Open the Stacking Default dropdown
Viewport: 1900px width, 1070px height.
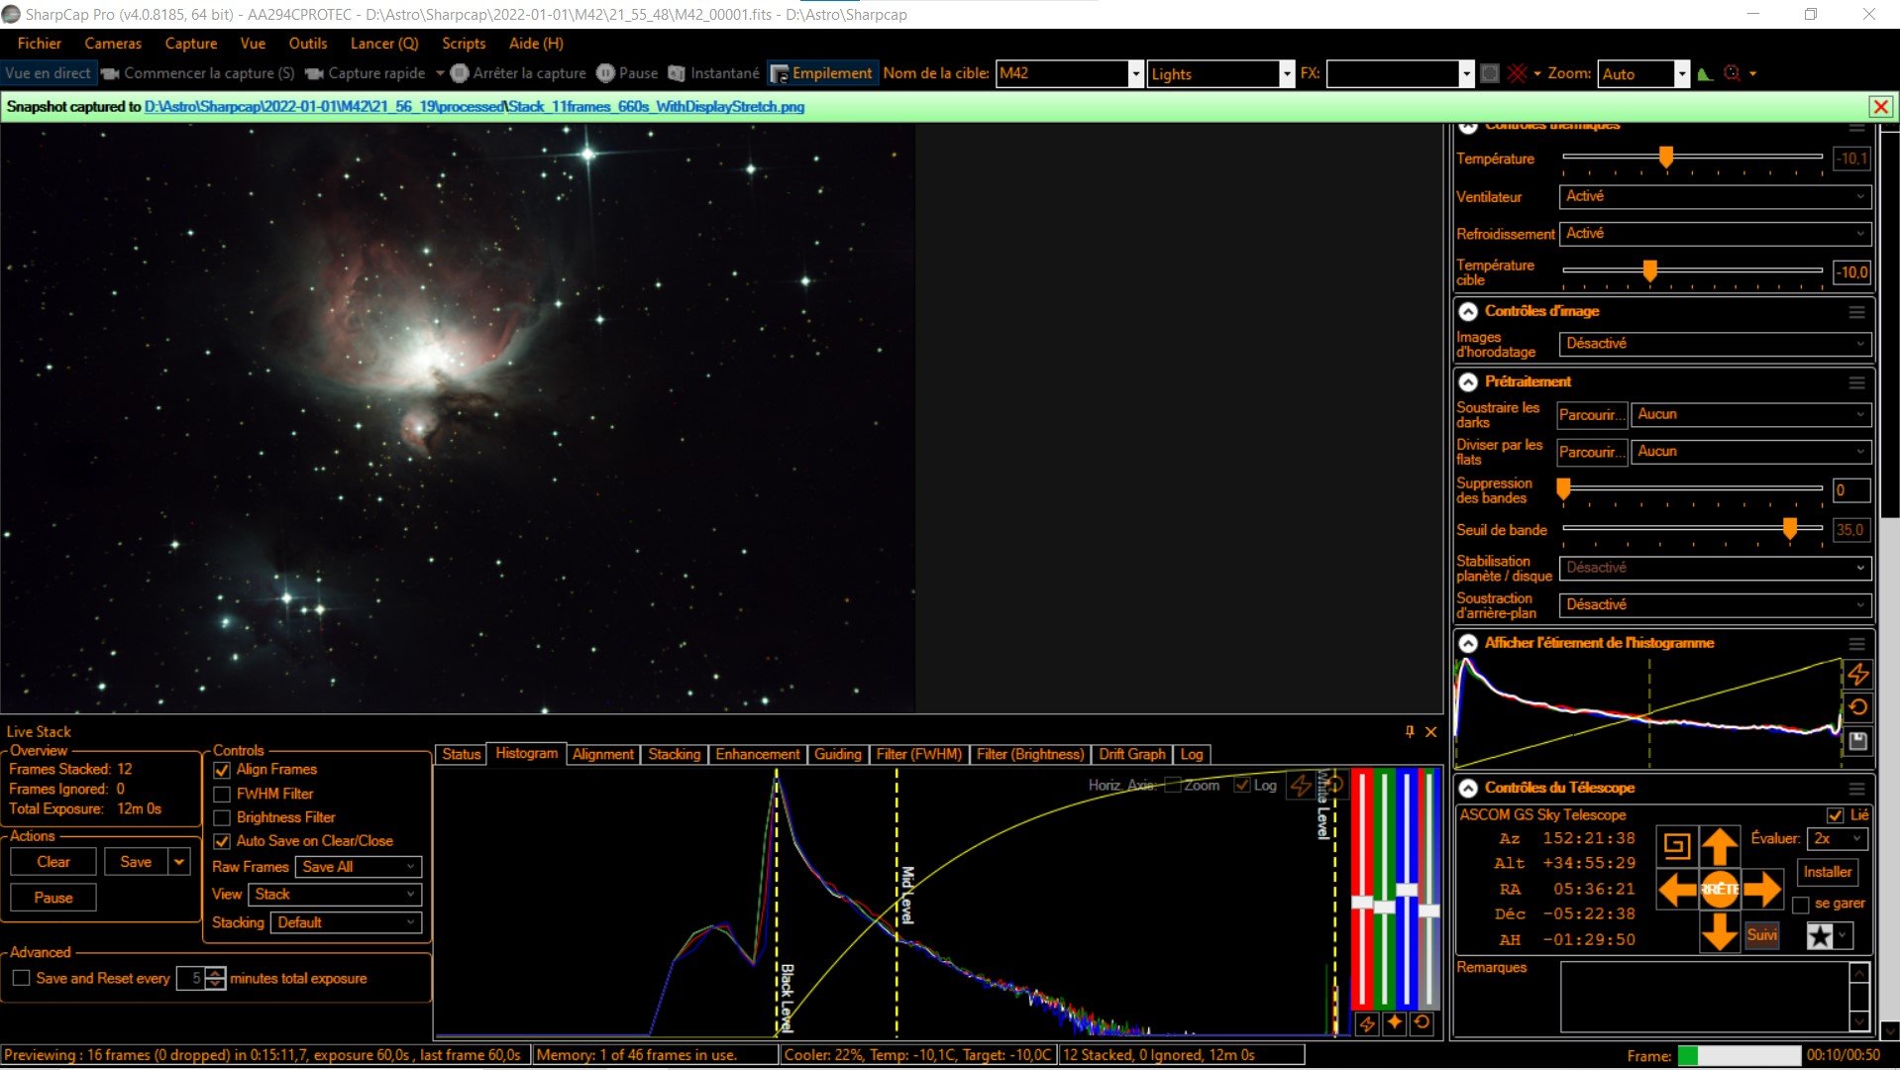346,922
